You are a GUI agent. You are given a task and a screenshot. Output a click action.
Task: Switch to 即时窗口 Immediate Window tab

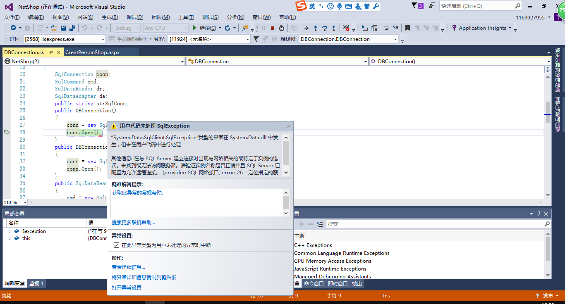(338, 284)
